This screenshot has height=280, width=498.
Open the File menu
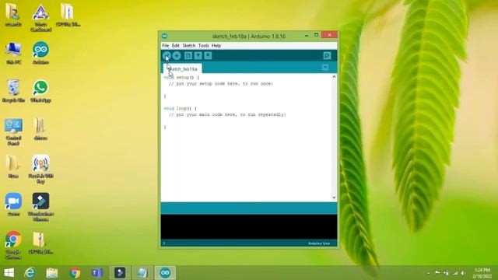[x=166, y=46]
